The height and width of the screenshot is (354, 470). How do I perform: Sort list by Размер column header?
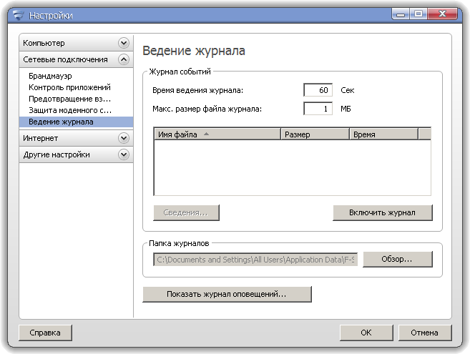315,134
